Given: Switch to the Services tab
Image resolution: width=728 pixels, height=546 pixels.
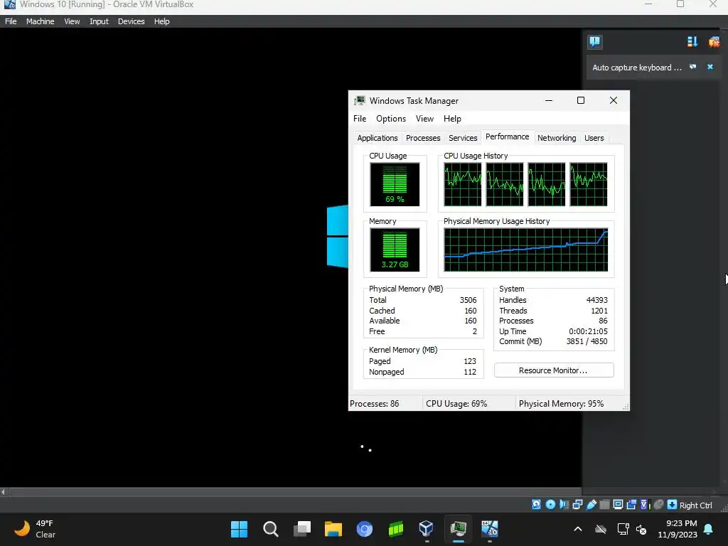Looking at the screenshot, I should (463, 138).
